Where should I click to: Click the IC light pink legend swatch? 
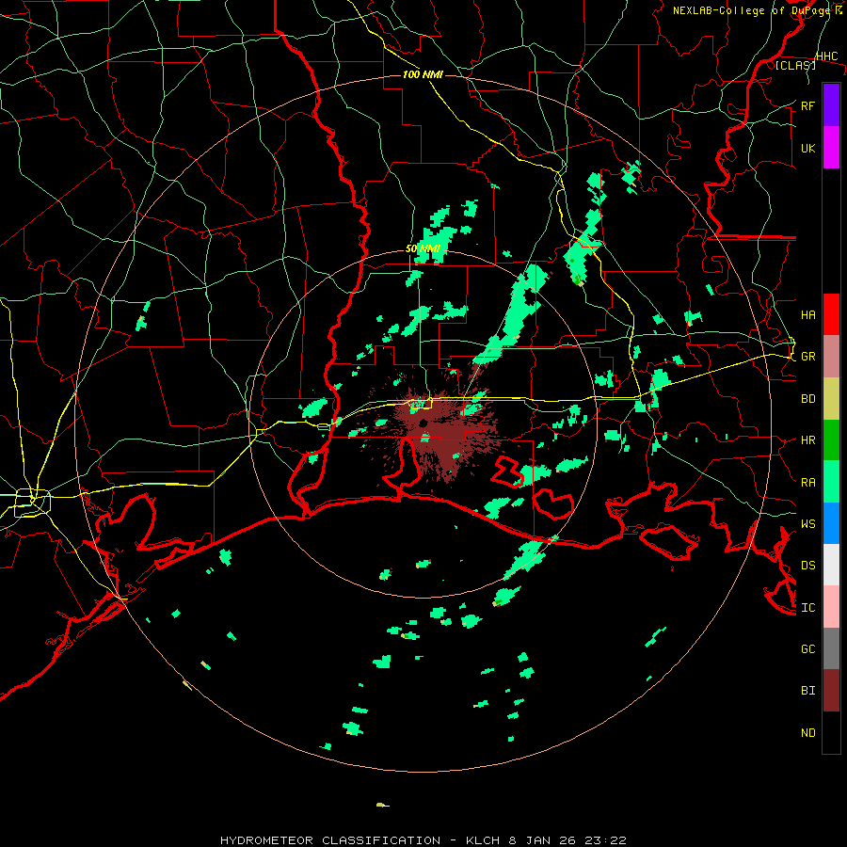click(x=831, y=607)
